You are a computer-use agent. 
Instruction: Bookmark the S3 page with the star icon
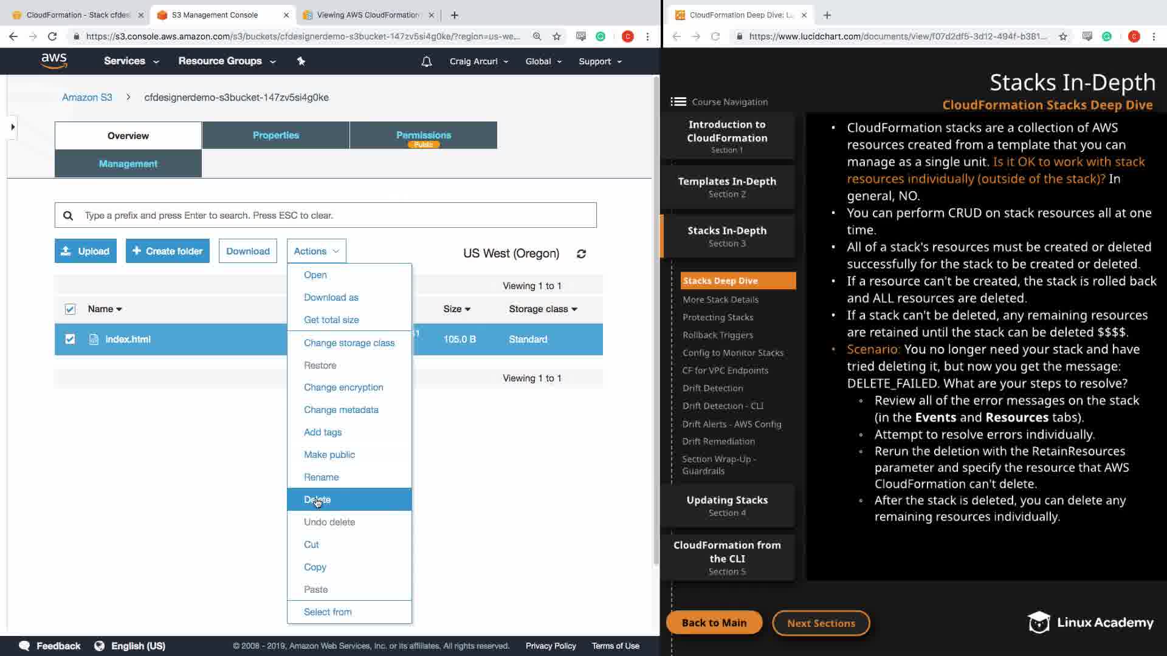tap(557, 36)
